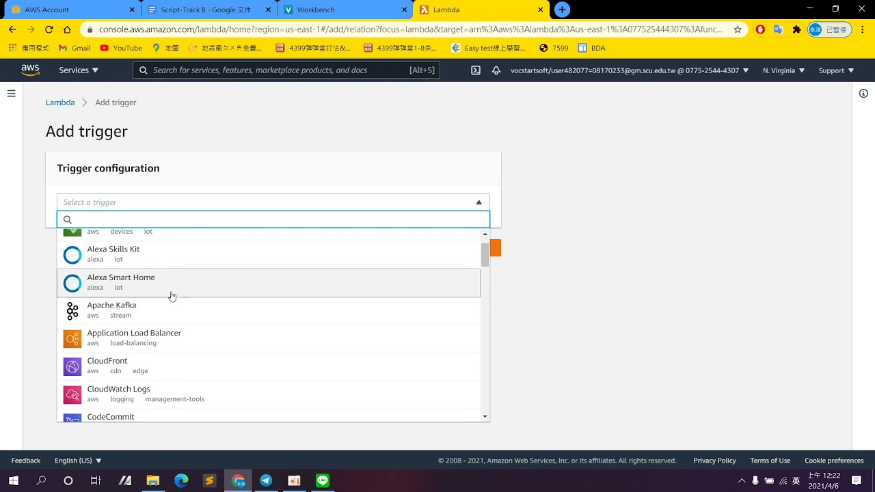
Task: Open the Feedback link
Action: [x=26, y=461]
